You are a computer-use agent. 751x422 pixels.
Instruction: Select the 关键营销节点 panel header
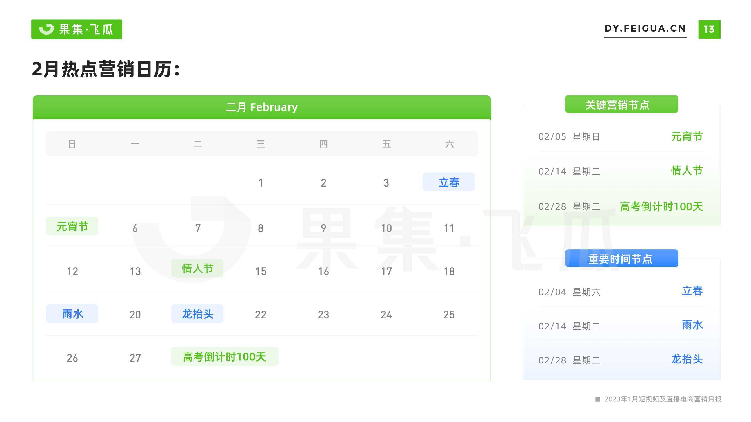(621, 104)
